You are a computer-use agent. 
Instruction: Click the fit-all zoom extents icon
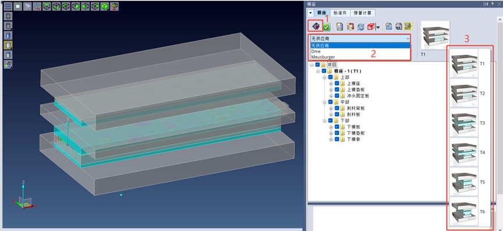coord(17,6)
